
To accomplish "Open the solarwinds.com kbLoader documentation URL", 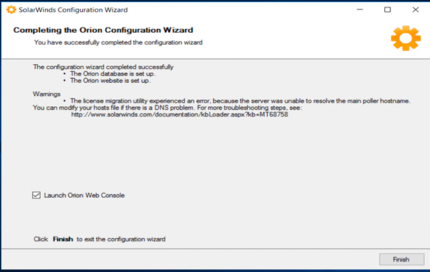I will click(x=180, y=114).
